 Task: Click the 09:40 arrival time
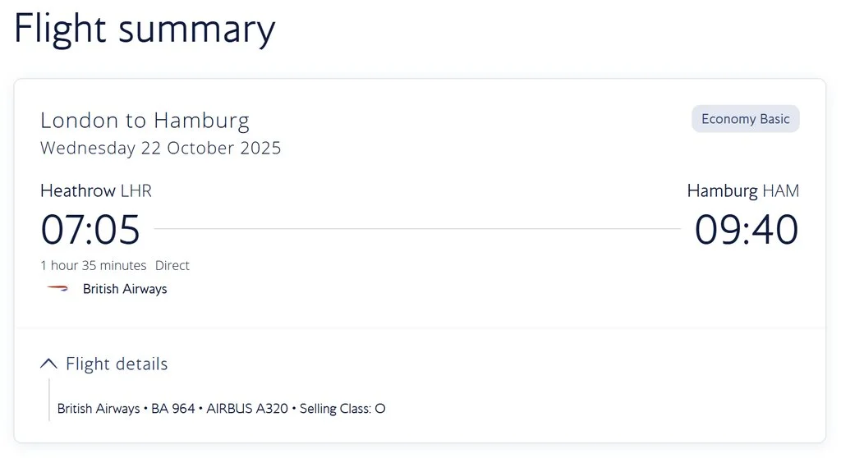(x=747, y=230)
